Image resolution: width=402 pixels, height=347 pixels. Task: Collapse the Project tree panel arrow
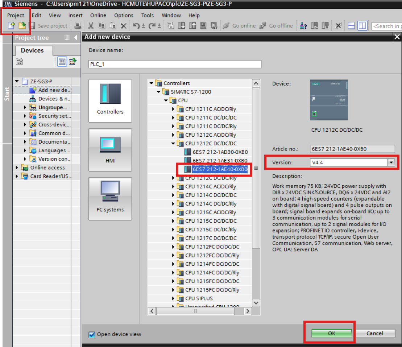click(76, 38)
